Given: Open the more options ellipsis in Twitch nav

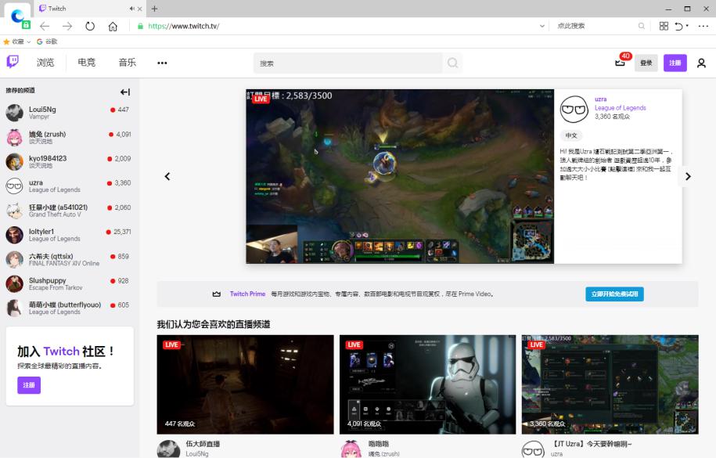Looking at the screenshot, I should coord(162,63).
